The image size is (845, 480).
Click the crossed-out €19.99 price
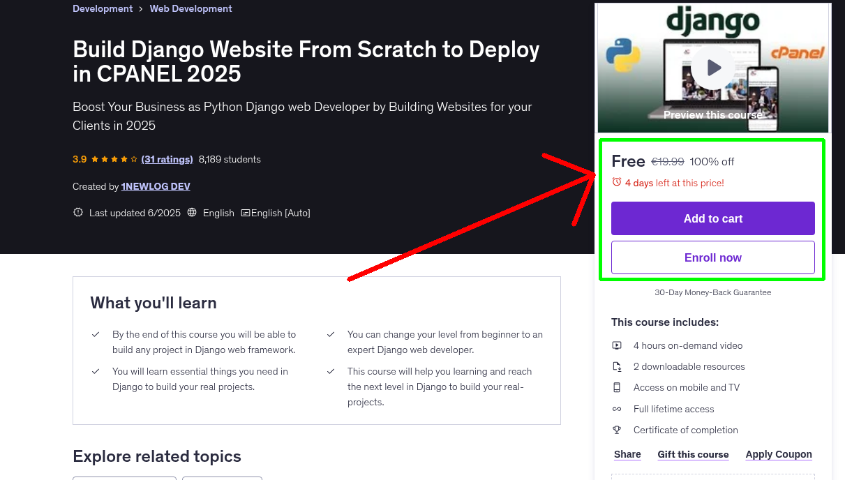coord(668,162)
